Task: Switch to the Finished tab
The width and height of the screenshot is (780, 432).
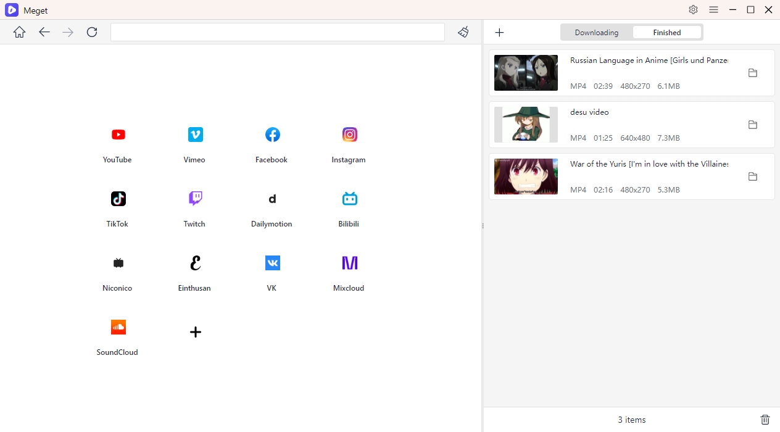Action: (667, 33)
